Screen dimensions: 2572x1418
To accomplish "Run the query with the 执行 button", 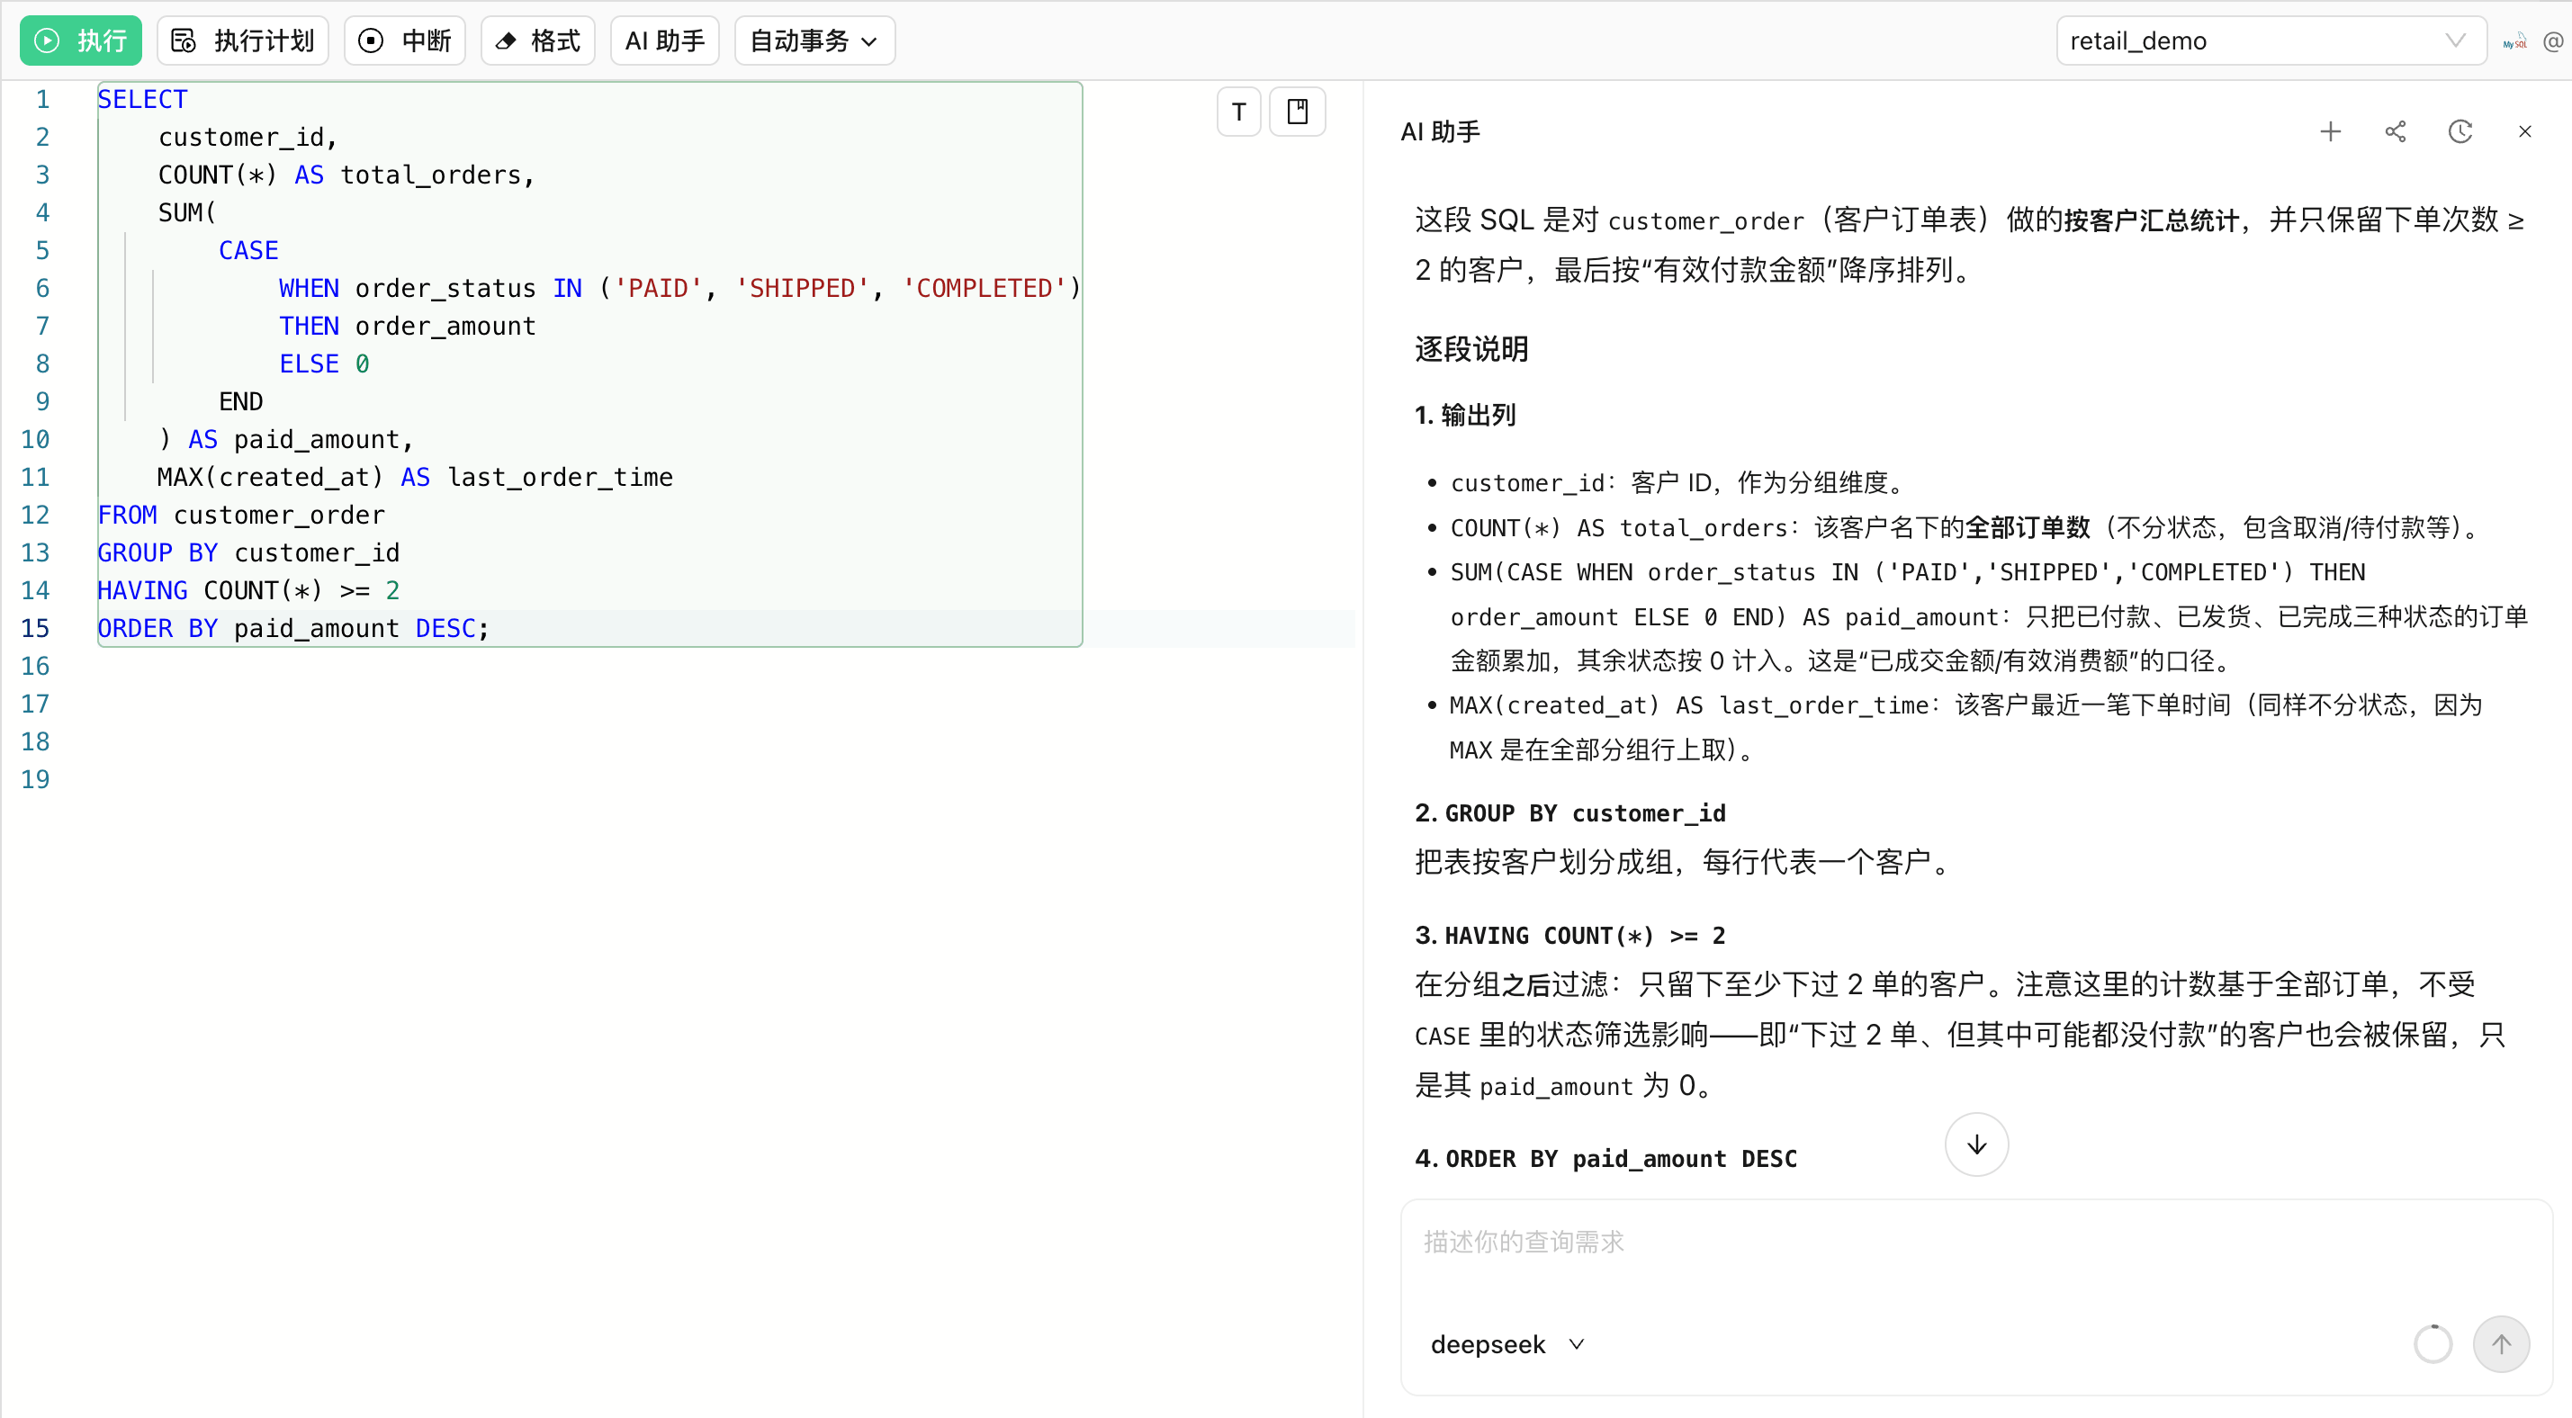I will [x=81, y=41].
